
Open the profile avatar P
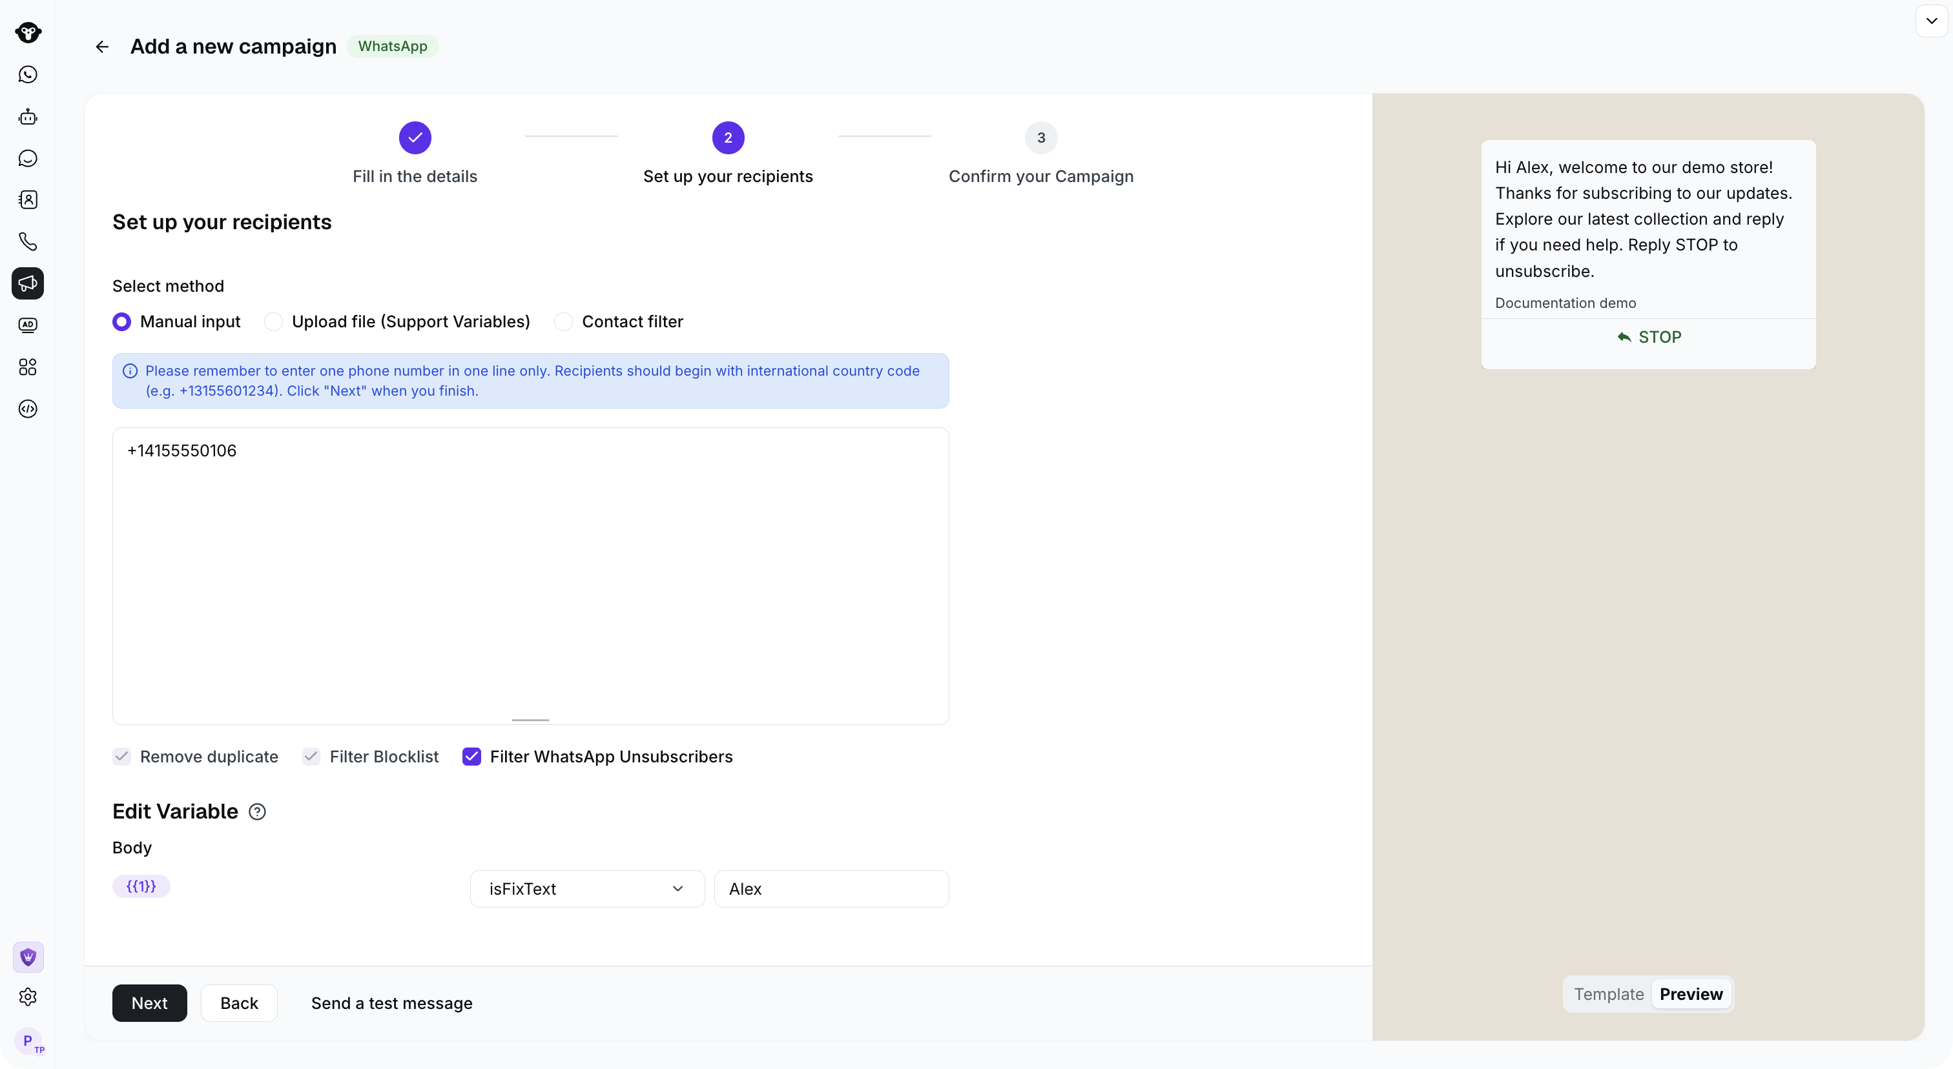(x=29, y=1041)
